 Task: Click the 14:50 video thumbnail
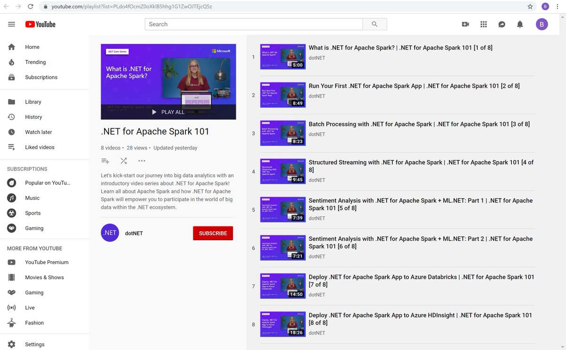click(283, 286)
